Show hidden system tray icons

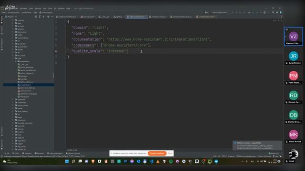(243, 161)
